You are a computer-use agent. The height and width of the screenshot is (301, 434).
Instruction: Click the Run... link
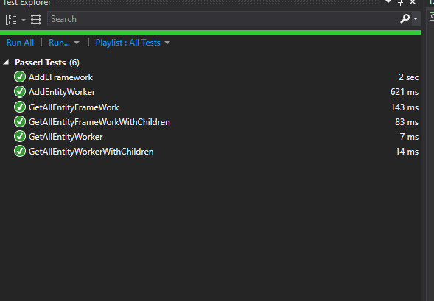[x=59, y=43]
